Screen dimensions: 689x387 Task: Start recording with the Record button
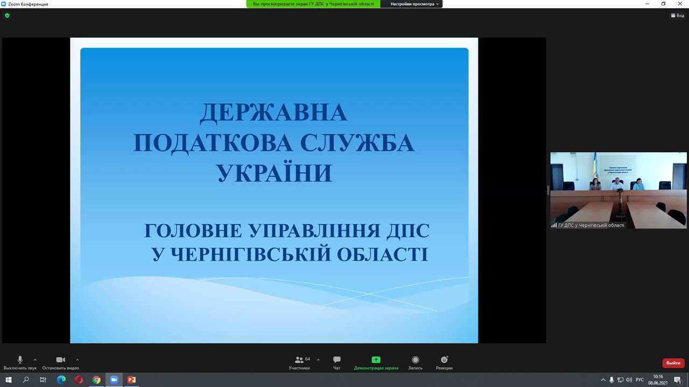(x=415, y=362)
